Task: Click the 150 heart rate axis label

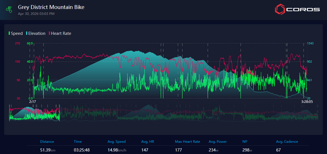Action: pyautogui.click(x=17, y=62)
